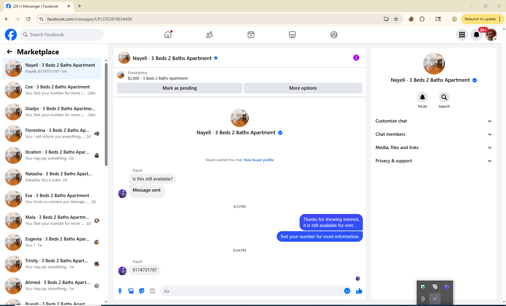Screen dimensions: 506x306
Task: Click the Mute bell button
Action: pos(423,97)
